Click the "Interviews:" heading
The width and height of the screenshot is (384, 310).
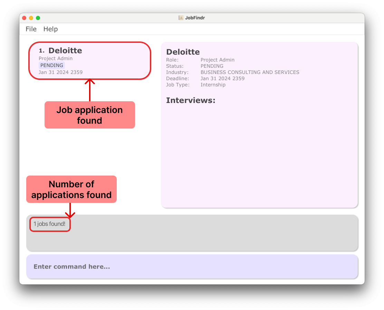pos(191,100)
